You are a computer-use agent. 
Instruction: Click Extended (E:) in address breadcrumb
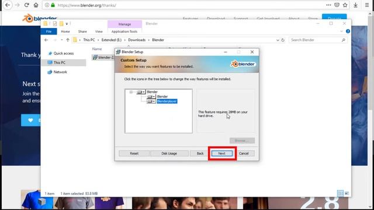coord(112,40)
